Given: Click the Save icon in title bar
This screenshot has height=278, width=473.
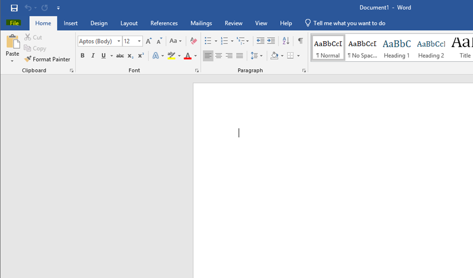Looking at the screenshot, I should pos(14,8).
